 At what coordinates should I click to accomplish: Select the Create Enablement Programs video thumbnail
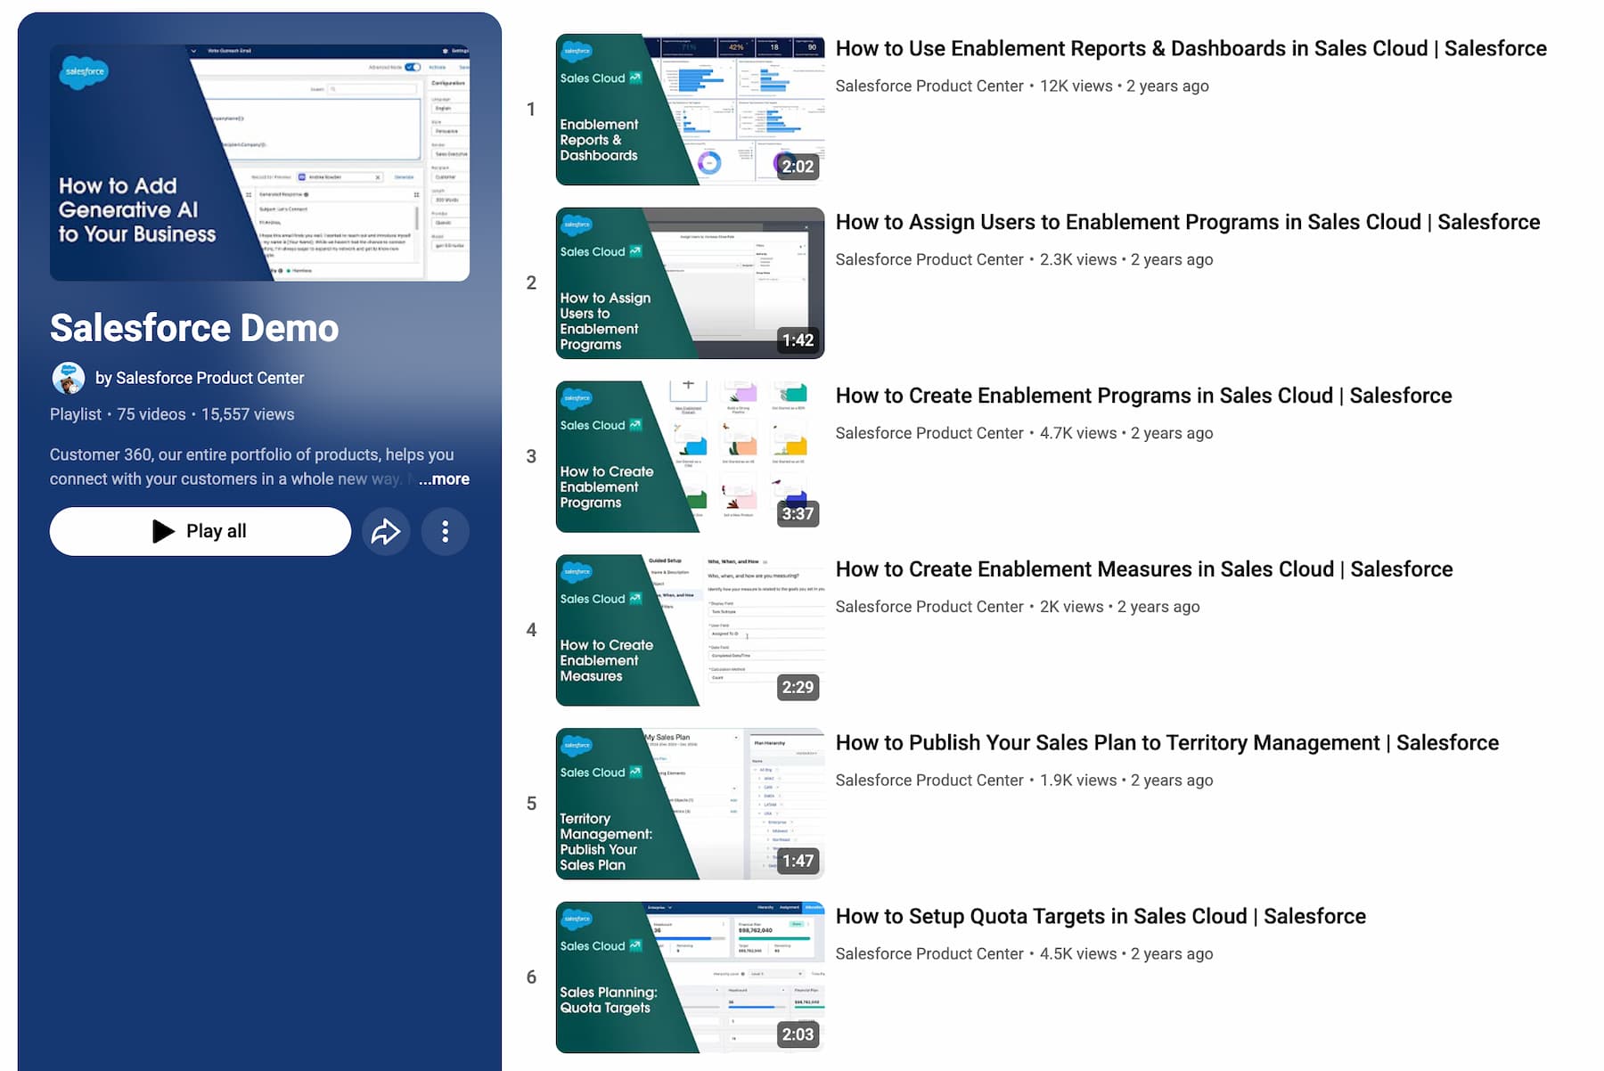(x=690, y=457)
